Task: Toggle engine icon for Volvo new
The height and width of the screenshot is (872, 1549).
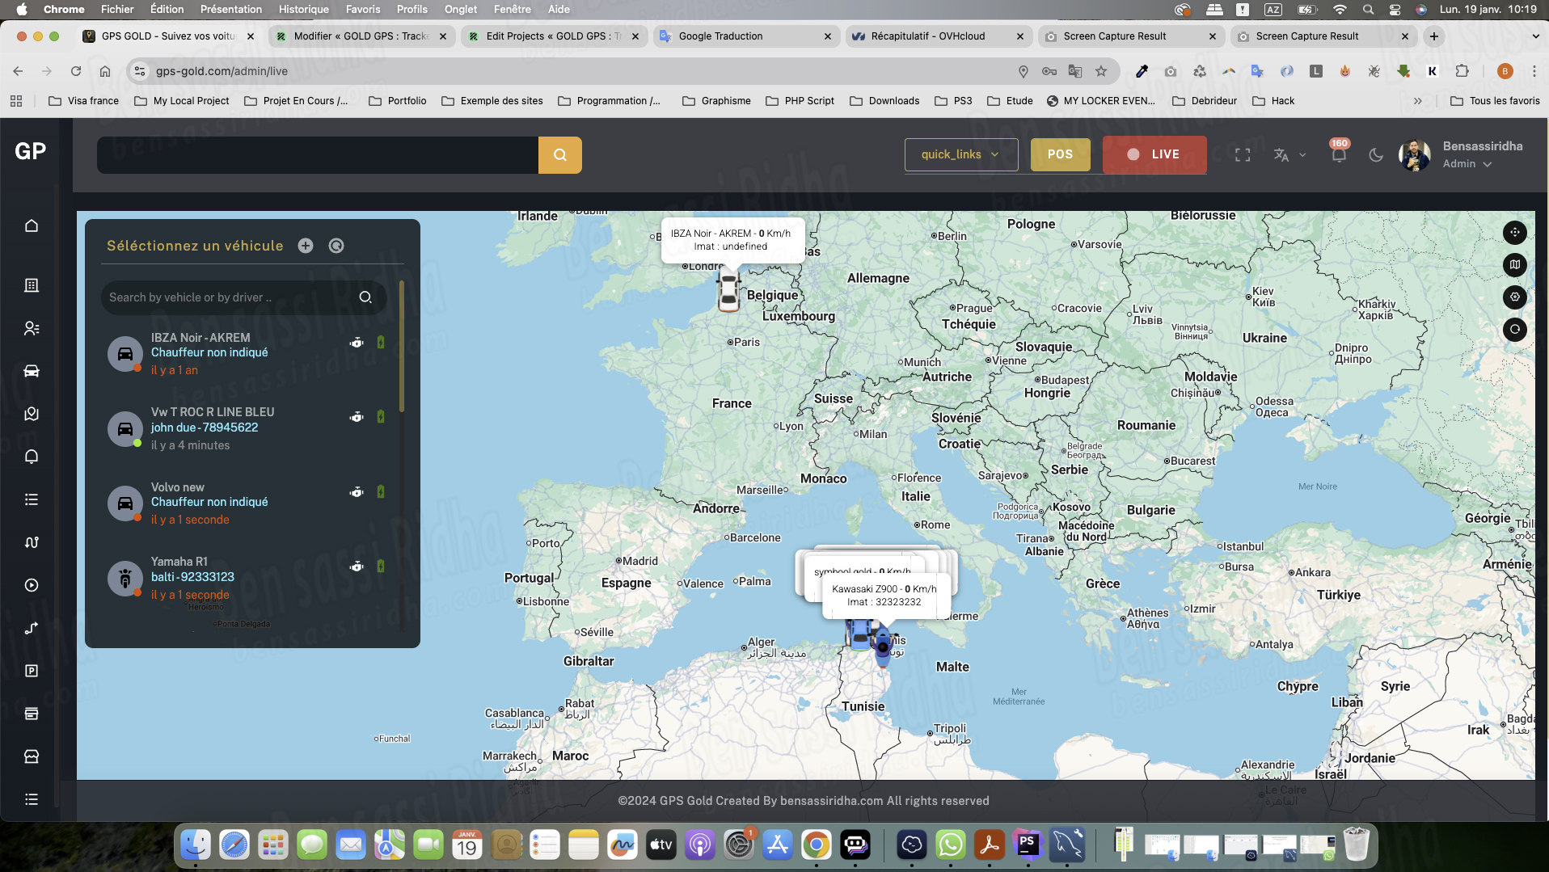Action: coord(357,492)
